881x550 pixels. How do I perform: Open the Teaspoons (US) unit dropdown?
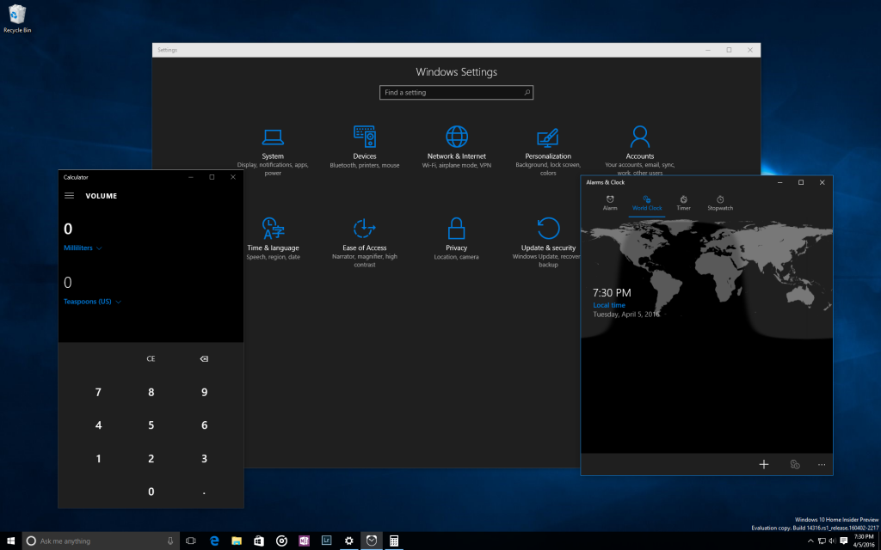[x=92, y=301]
